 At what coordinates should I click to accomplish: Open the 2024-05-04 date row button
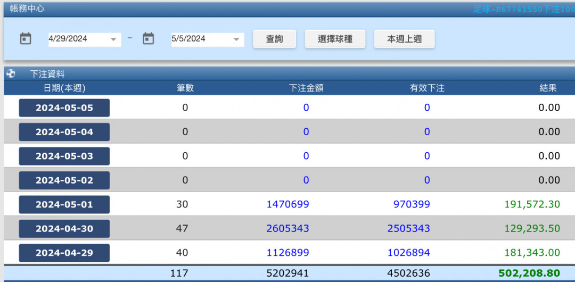pyautogui.click(x=64, y=132)
